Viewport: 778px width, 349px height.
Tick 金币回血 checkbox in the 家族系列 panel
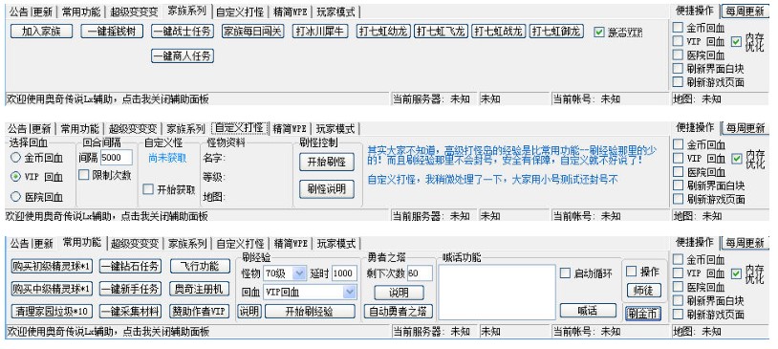(x=678, y=28)
